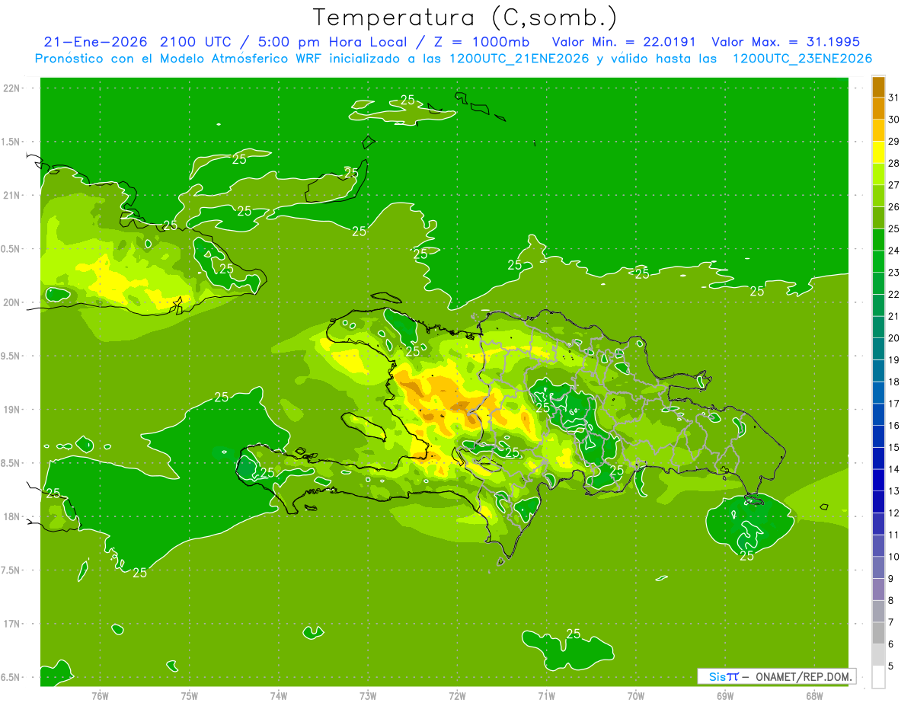Click the "69W" longitude axis label
This screenshot has width=914, height=706.
point(724,696)
